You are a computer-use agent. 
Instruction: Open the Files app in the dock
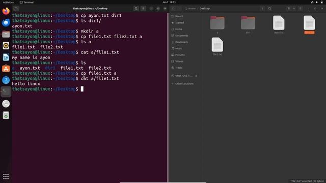pyautogui.click(x=6, y=34)
